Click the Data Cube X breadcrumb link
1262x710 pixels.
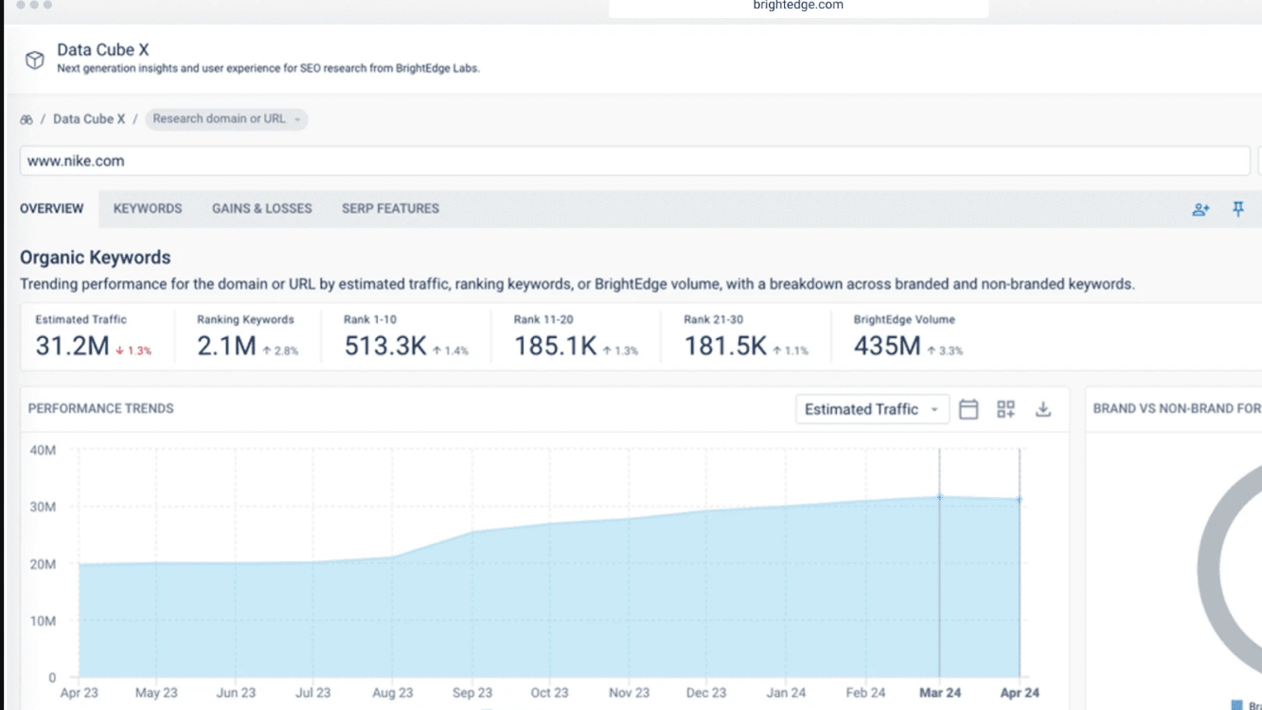[89, 119]
